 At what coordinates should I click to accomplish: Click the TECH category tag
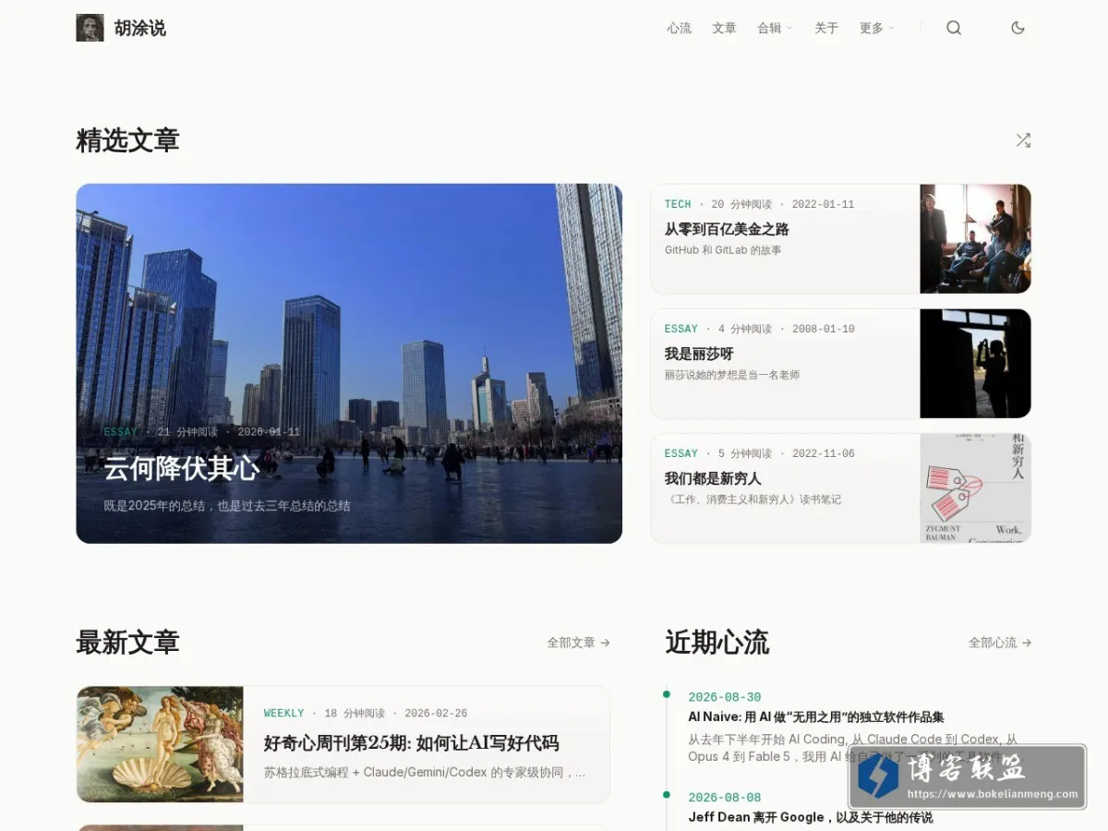pyautogui.click(x=678, y=204)
